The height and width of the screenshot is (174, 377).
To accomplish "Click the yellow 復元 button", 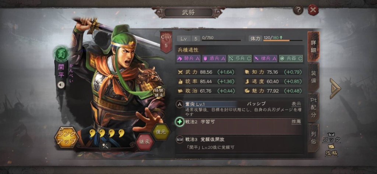I will [x=161, y=132].
